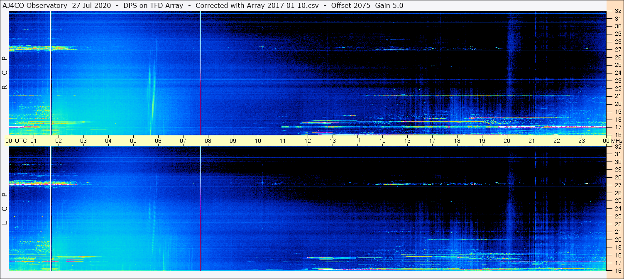Click the "12" hour mark on time axis
Viewport: 624px width, 279px height.
click(308, 141)
